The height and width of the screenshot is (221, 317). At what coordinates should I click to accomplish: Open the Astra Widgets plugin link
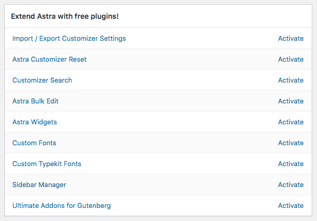(x=34, y=122)
